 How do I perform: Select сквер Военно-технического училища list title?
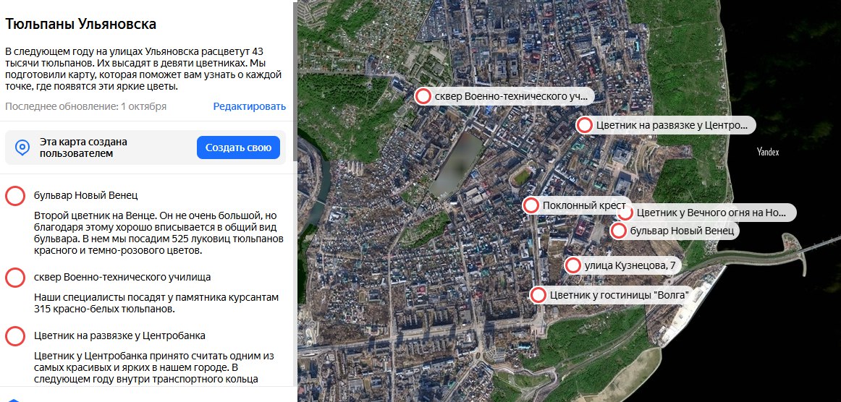(x=122, y=277)
